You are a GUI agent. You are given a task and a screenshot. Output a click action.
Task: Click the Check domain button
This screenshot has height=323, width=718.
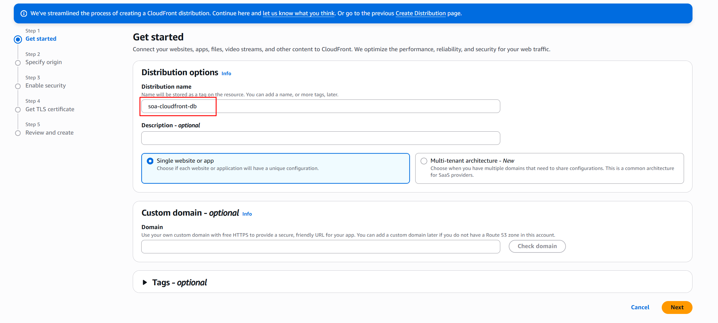click(x=537, y=246)
